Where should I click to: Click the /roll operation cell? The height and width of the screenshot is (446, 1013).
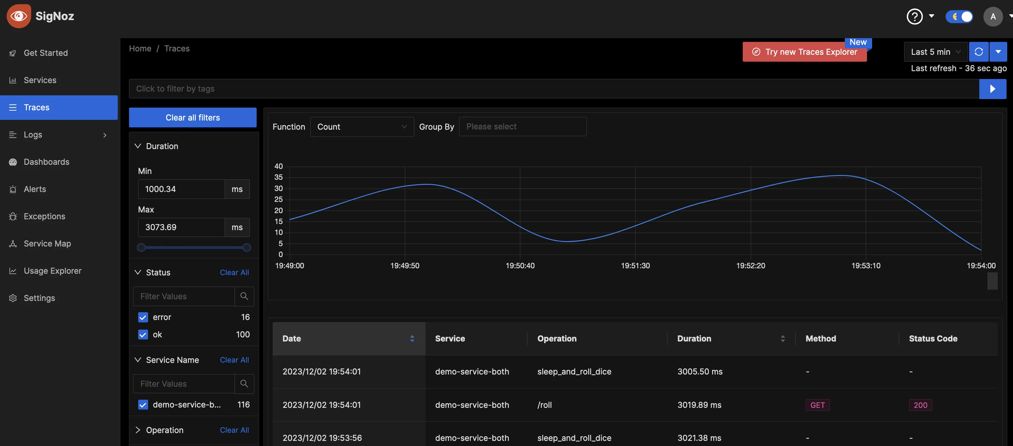click(x=545, y=405)
